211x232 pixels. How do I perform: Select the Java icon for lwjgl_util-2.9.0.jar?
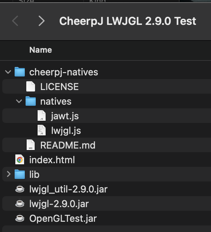(x=20, y=189)
